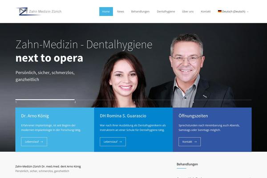267x178 pixels.
Task: Click Lebenslauf button under Dr. Arno König
Action: point(34,142)
